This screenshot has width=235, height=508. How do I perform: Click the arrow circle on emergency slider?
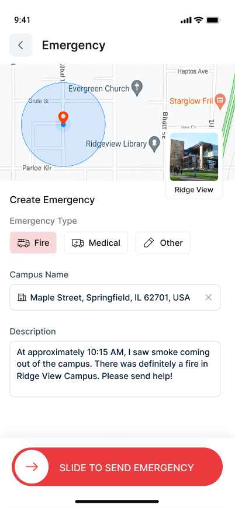tap(32, 467)
